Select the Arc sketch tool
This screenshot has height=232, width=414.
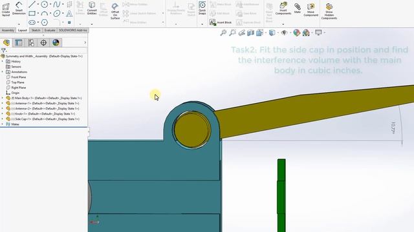pyautogui.click(x=45, y=14)
